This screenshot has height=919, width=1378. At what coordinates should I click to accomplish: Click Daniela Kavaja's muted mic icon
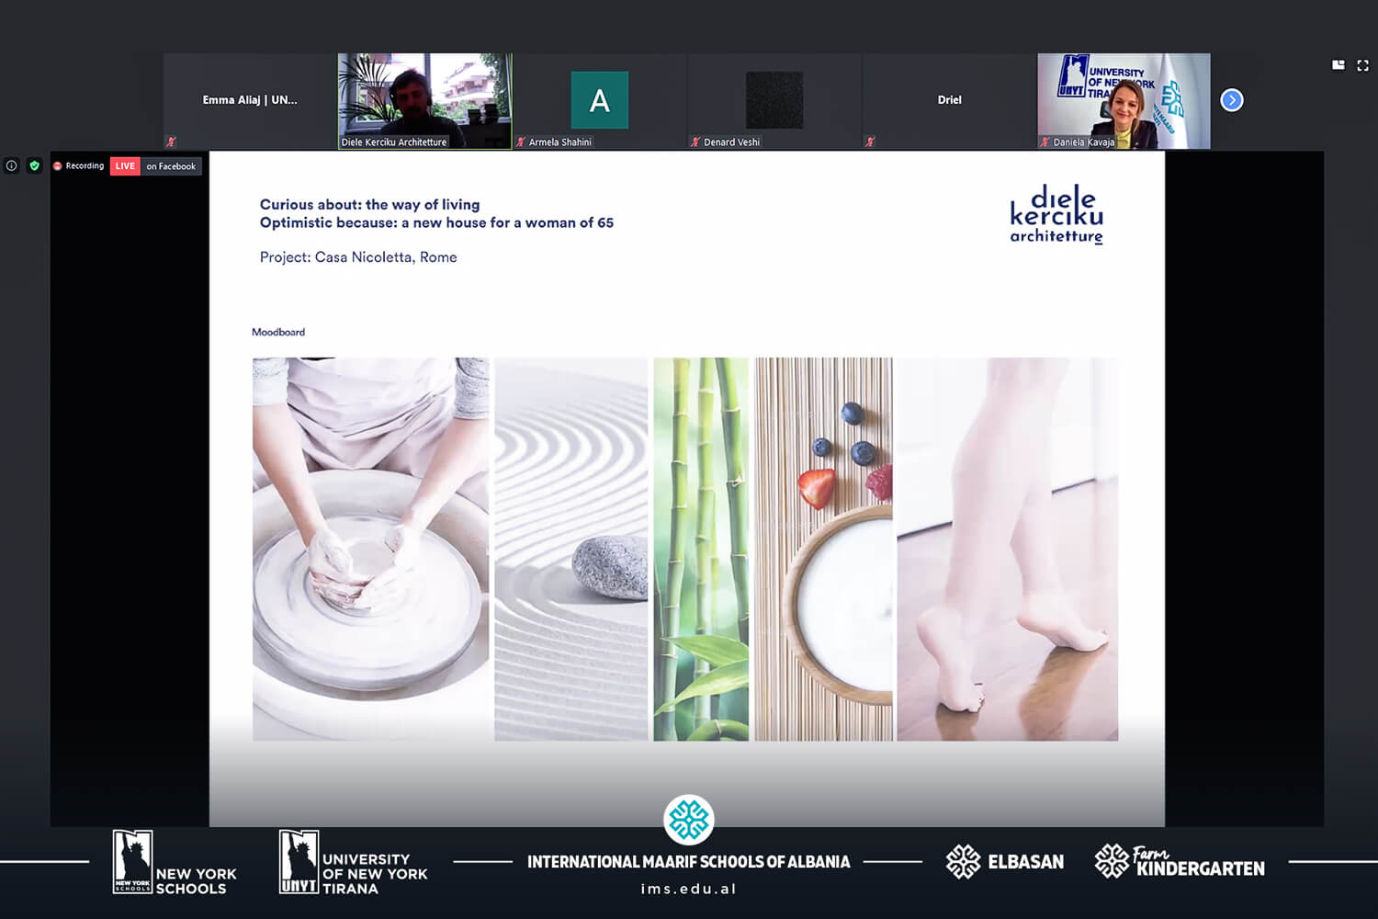[x=1045, y=142]
